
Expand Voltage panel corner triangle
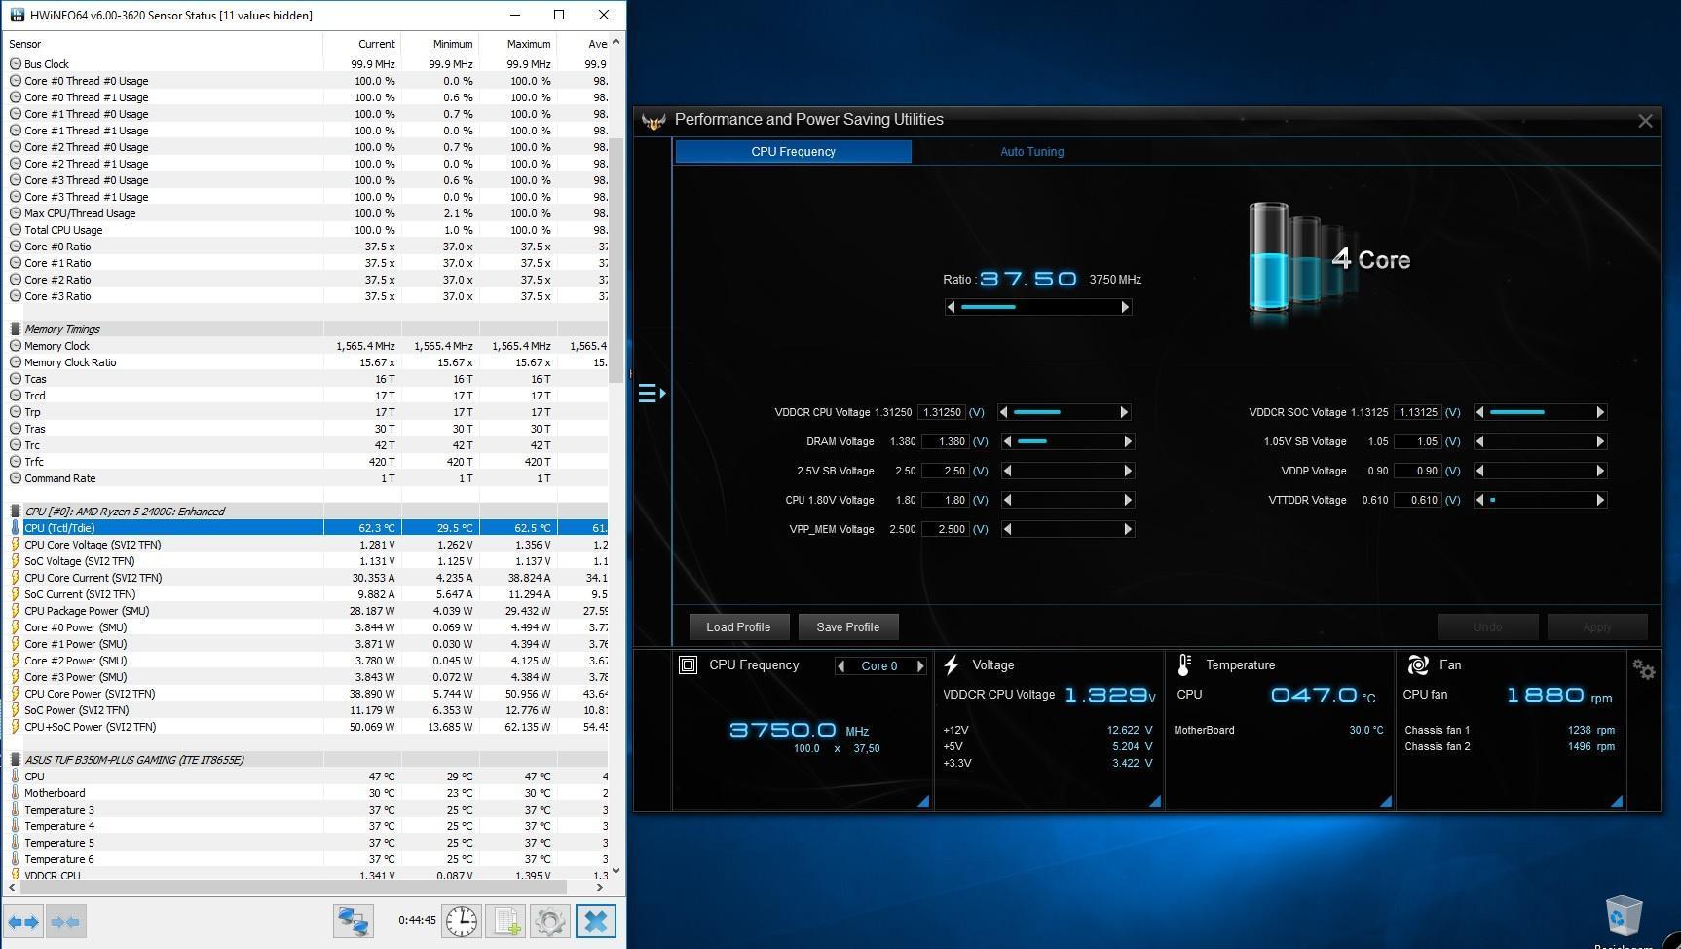click(1155, 801)
